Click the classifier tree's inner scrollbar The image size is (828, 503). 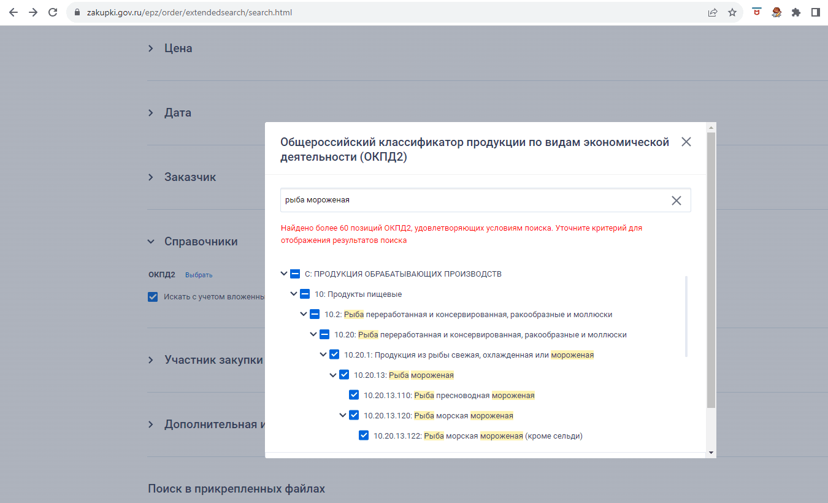point(686,316)
